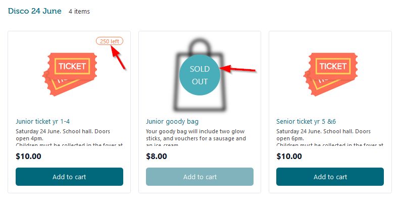Select the Junior ticket product image

click(x=70, y=74)
